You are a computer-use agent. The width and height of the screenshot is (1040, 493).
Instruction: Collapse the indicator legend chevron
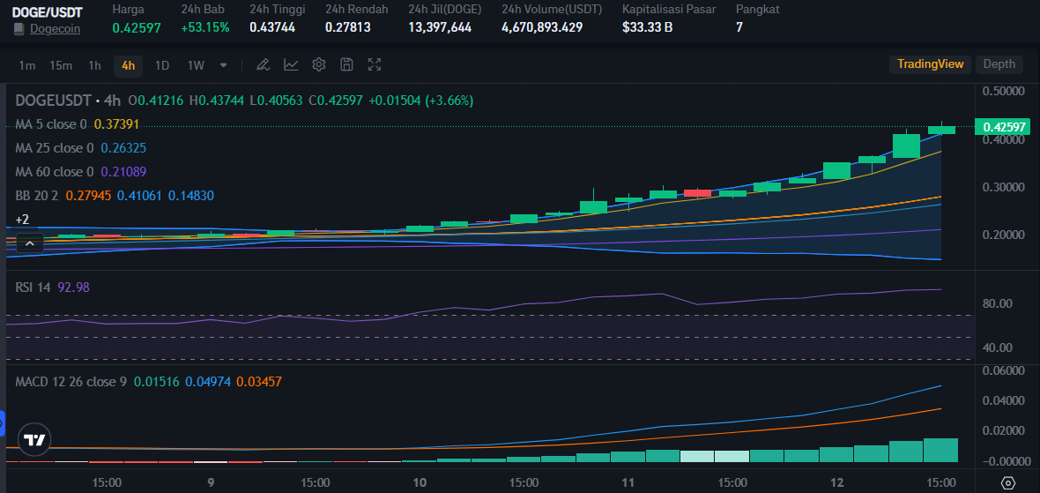click(30, 243)
